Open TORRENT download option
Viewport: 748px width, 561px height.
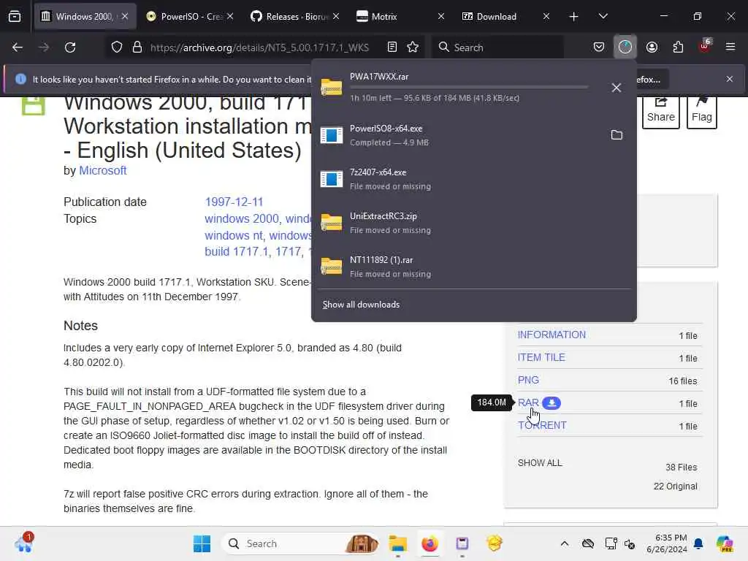click(543, 426)
